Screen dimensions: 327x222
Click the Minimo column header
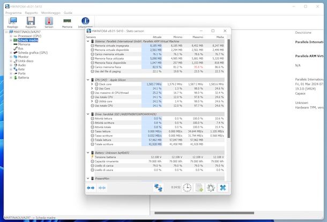tap(177, 37)
